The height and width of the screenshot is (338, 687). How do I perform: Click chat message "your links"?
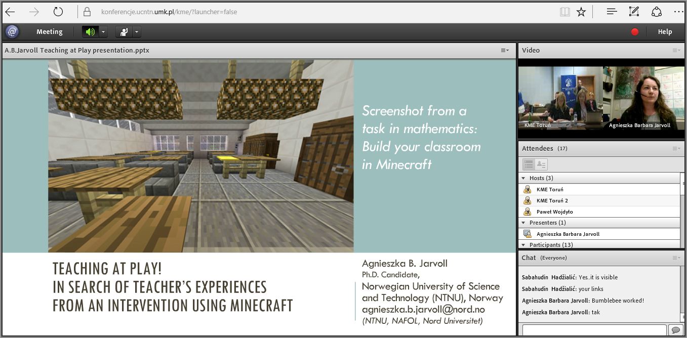591,289
